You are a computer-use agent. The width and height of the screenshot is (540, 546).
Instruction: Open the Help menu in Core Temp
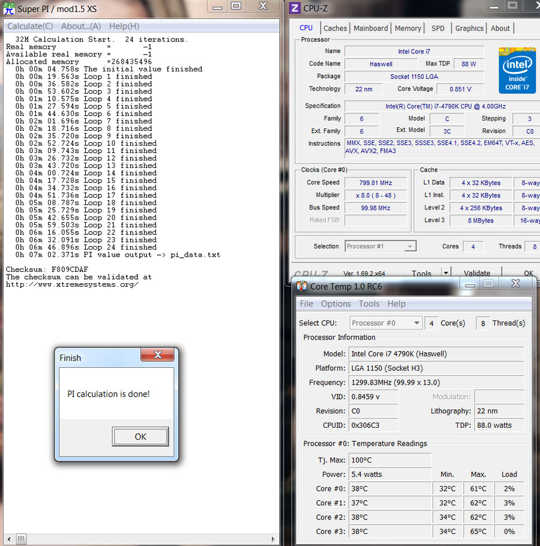[397, 304]
